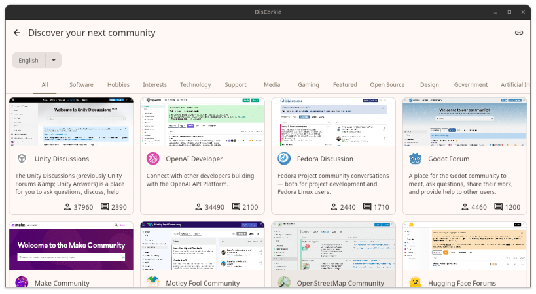Viewport: 536px width, 294px height.
Task: Open the Make Community banner thumbnail
Action: click(x=71, y=246)
